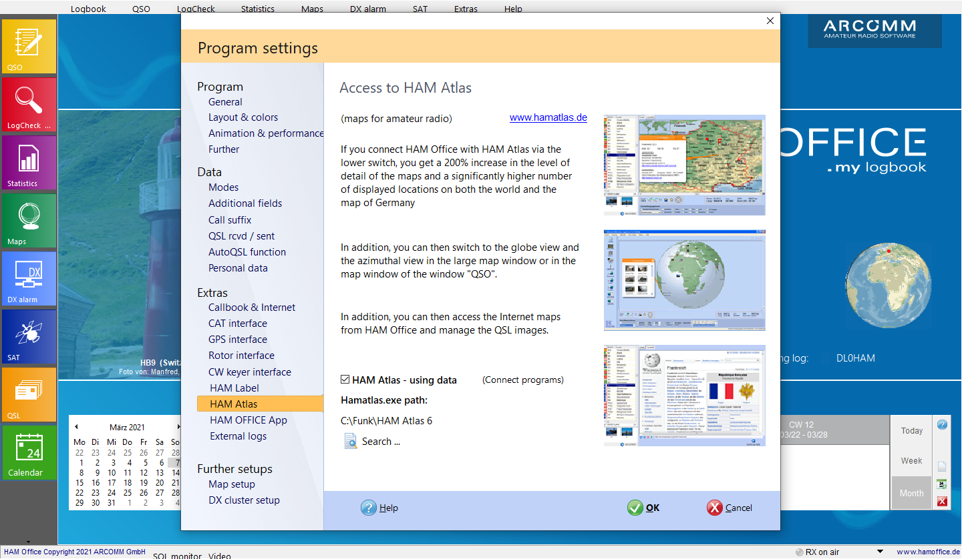Open the QSL cards tile
Screen dimensions: 962x559
(29, 394)
